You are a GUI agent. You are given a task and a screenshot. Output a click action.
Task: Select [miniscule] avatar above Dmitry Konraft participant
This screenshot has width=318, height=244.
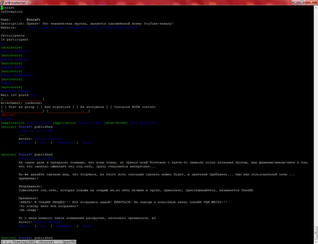[11, 47]
